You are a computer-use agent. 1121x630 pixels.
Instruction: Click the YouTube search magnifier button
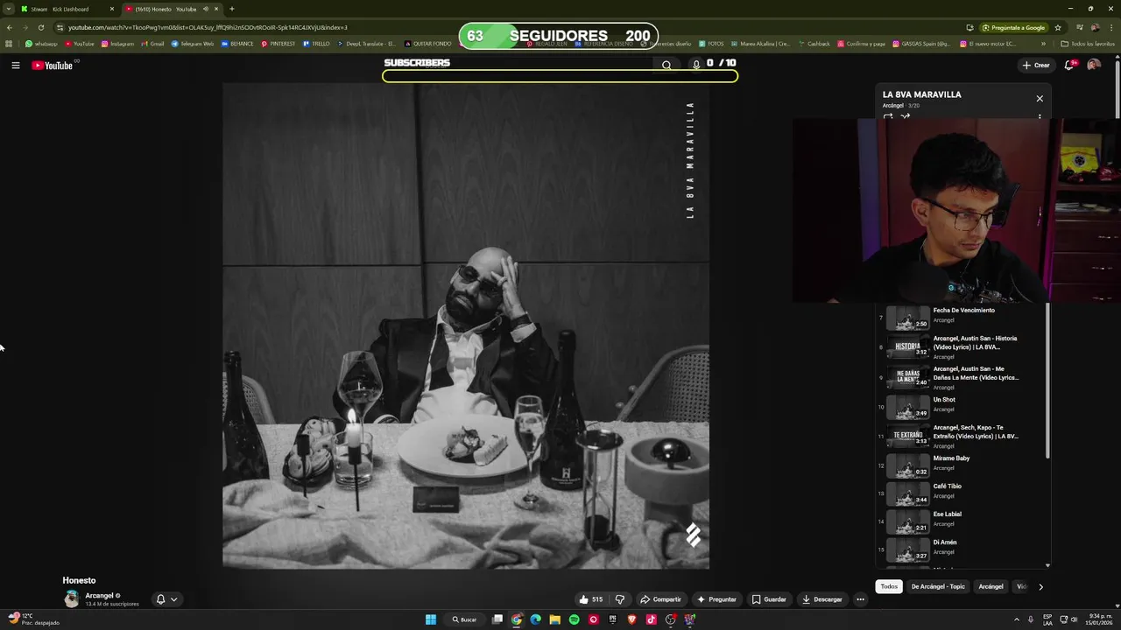tap(666, 65)
